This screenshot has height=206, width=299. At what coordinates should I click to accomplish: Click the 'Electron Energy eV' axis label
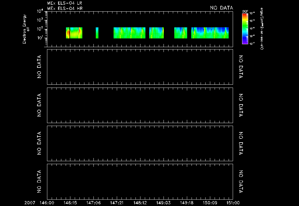click(26, 29)
